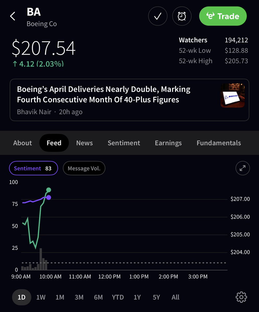Image resolution: width=259 pixels, height=312 pixels.
Task: Tap the Watchers count 194,212
Action: pos(236,40)
